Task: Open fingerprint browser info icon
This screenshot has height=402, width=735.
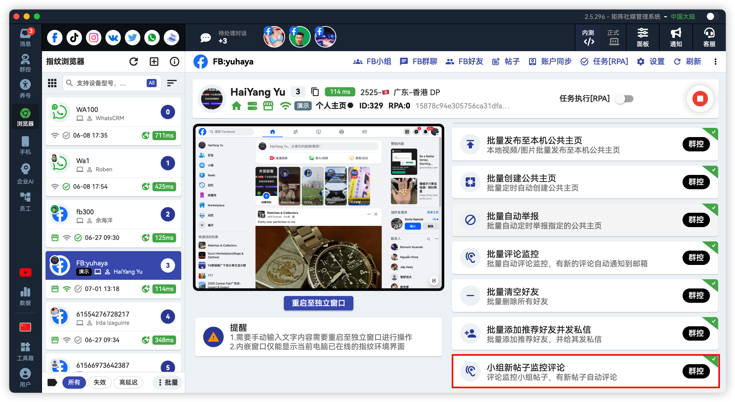Action: 174,62
